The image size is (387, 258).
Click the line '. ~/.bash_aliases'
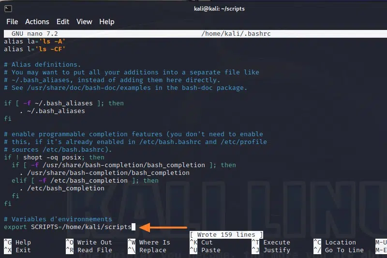pyautogui.click(x=52, y=111)
